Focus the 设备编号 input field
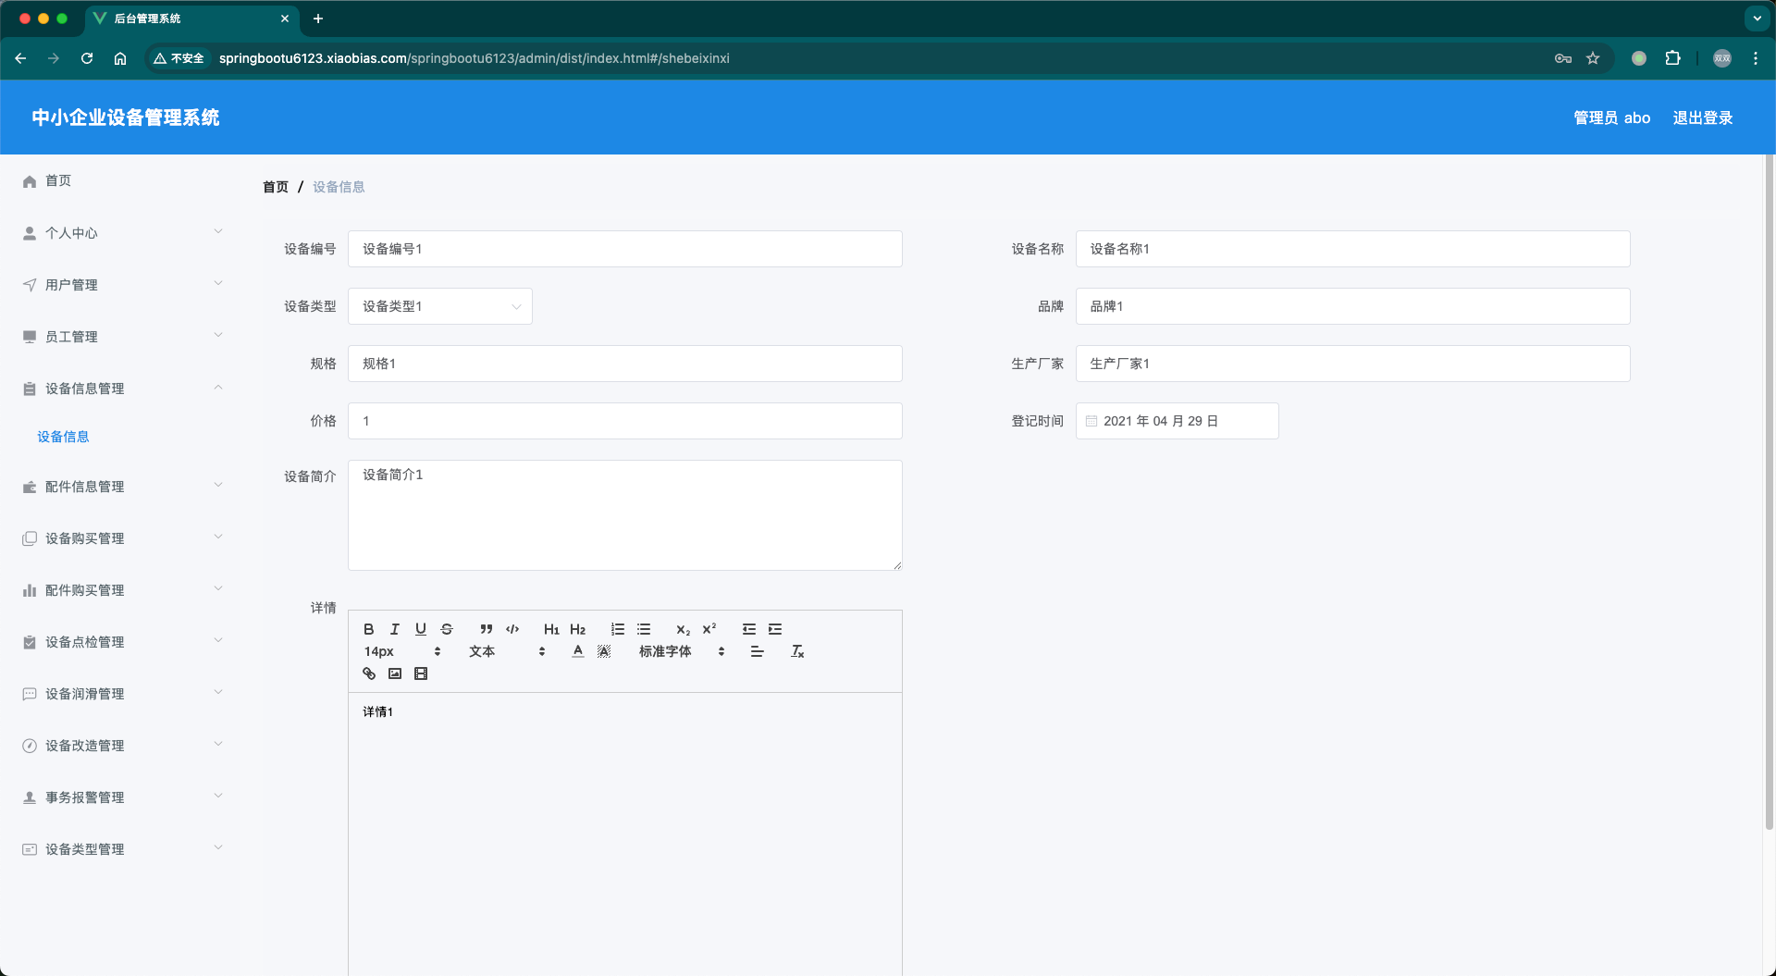This screenshot has width=1776, height=976. [x=625, y=249]
